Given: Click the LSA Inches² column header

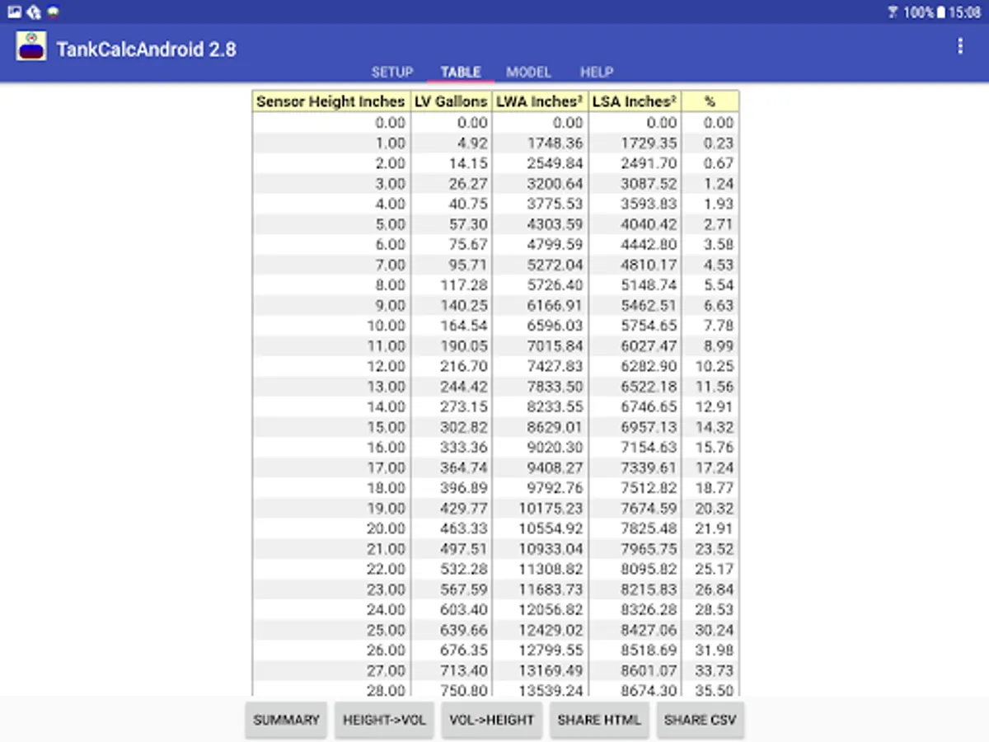Looking at the screenshot, I should click(635, 101).
